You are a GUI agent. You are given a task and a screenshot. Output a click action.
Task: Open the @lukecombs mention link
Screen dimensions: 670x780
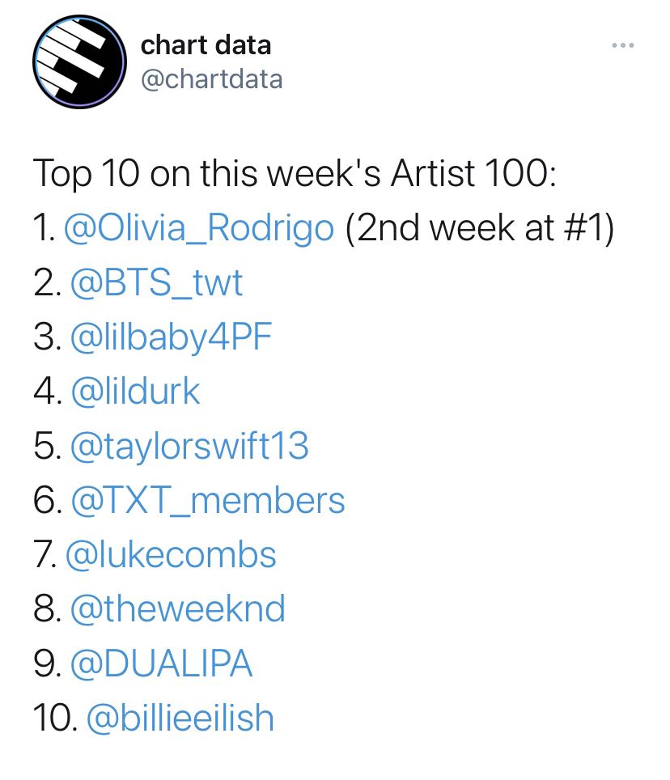(171, 554)
